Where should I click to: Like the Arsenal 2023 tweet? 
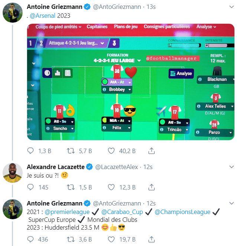[111, 151]
